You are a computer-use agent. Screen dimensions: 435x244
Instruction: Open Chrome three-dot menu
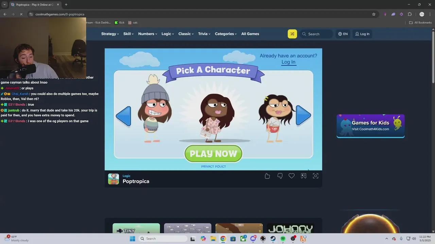point(430,14)
